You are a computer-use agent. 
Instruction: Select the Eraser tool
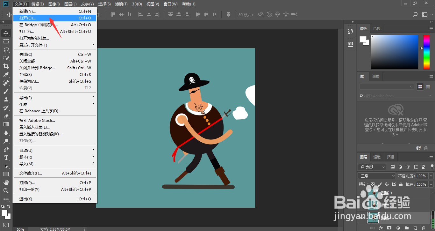pos(6,116)
